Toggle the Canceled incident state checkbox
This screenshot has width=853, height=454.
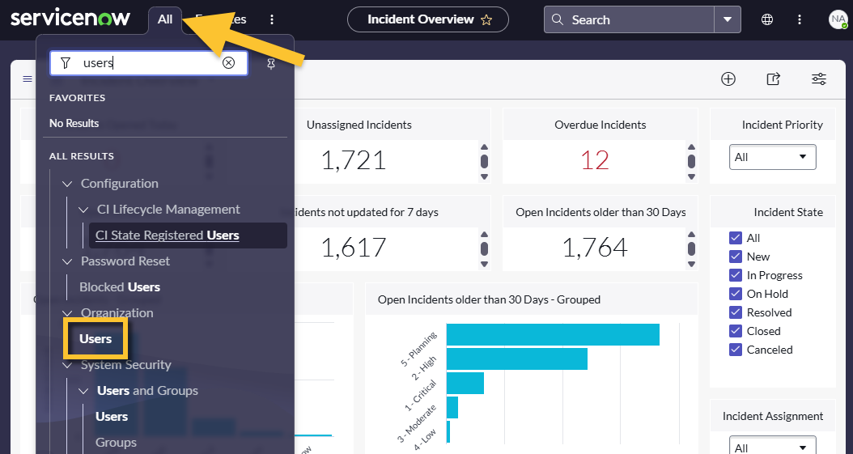pos(736,350)
